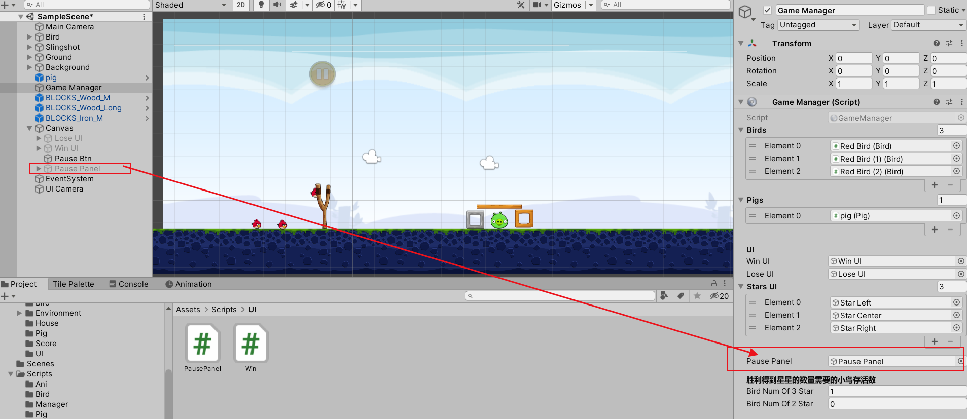The image size is (967, 419).
Task: Switch to the Project tab
Action: coord(24,284)
